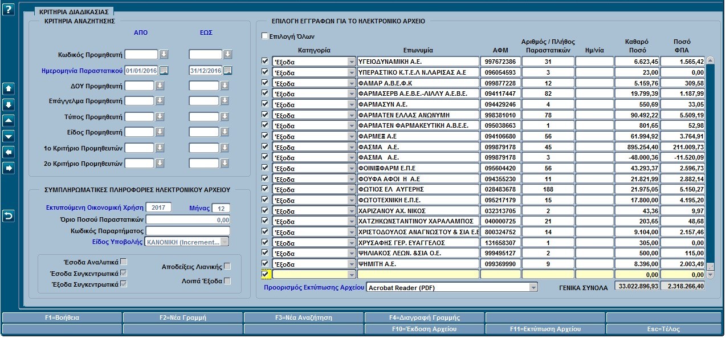
Task: Open category dropdown for ΨΗΛΙΑΚΟΣ ΛΕΩΝ. &ΣΙΑ row
Action: [352, 253]
